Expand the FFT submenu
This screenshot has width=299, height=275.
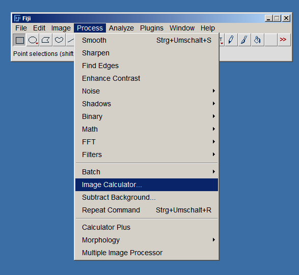click(147, 142)
